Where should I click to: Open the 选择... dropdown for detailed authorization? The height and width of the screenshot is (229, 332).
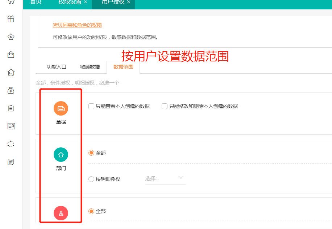pyautogui.click(x=165, y=178)
